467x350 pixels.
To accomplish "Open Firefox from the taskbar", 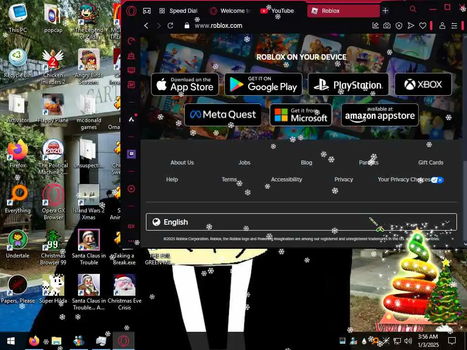I will [34, 341].
